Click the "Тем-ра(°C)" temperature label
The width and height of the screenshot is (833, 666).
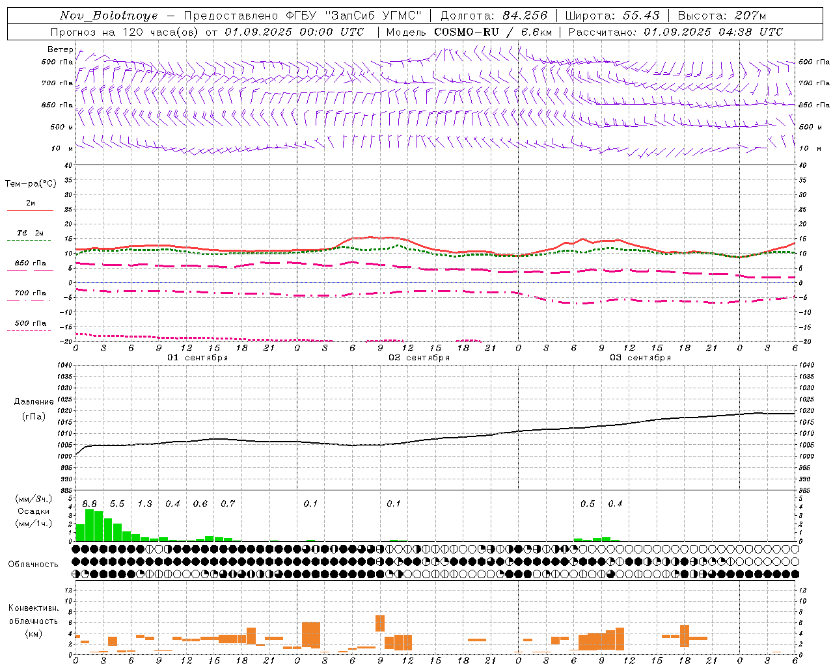click(x=31, y=184)
